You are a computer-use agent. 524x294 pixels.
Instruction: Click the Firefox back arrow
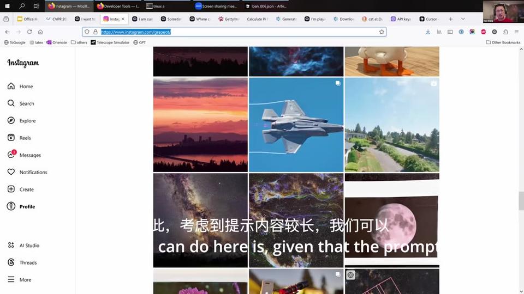pyautogui.click(x=7, y=32)
